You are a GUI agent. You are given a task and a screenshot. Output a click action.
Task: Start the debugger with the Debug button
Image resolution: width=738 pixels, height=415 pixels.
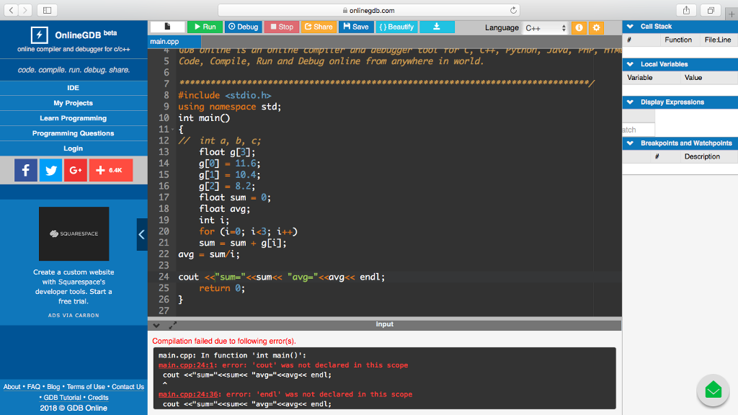[x=243, y=27]
